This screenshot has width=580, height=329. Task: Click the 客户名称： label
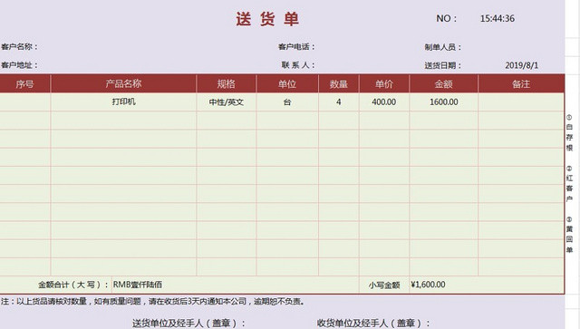pos(19,46)
